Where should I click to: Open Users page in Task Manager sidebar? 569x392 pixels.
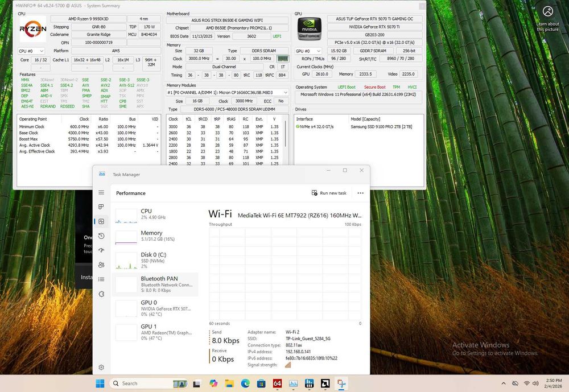click(101, 265)
